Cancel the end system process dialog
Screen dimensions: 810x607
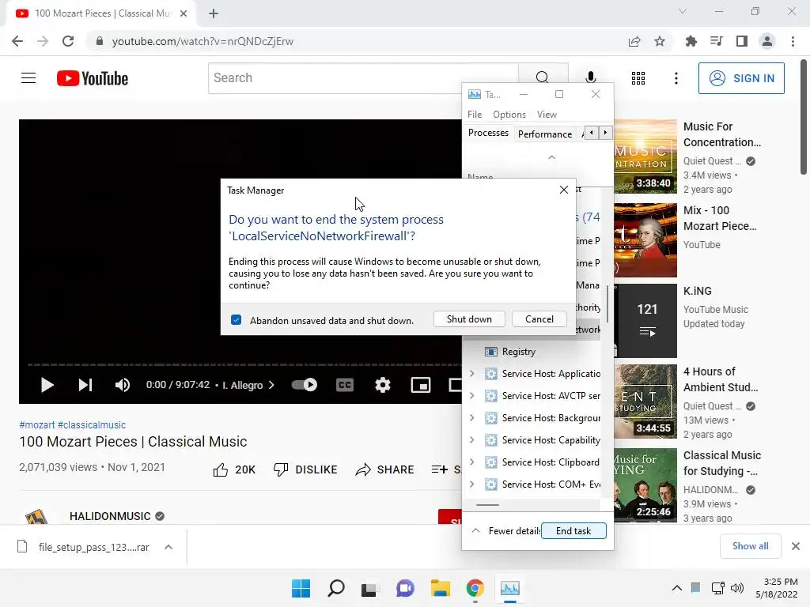(x=539, y=319)
